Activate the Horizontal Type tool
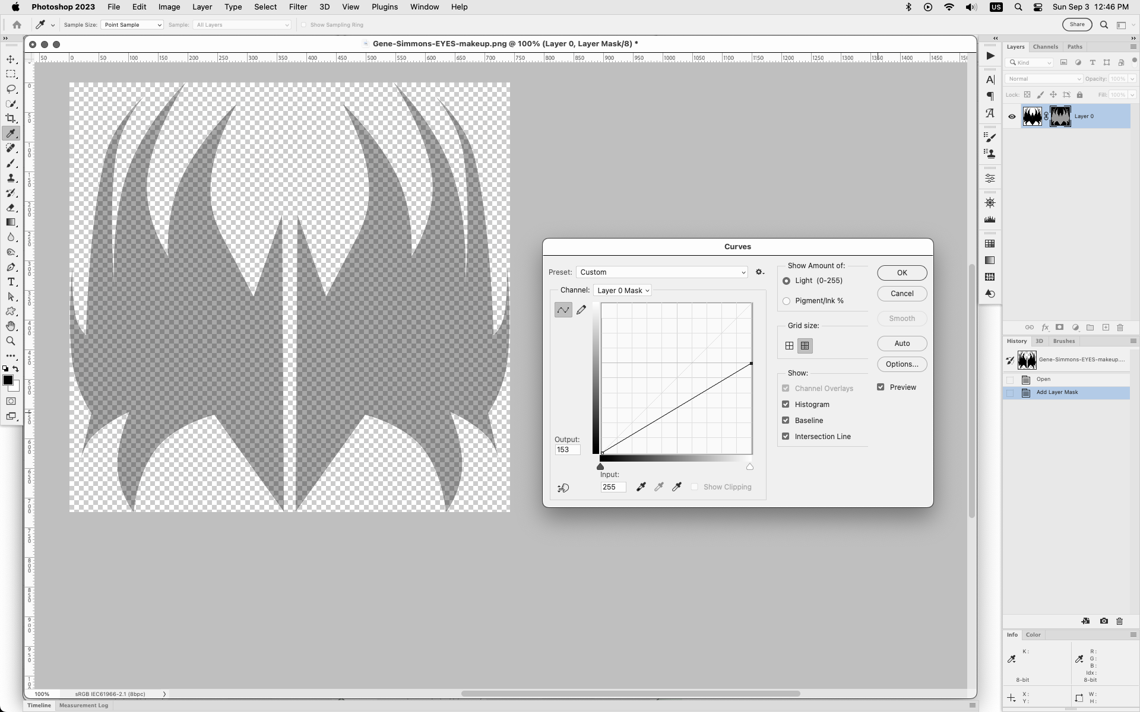The image size is (1140, 712). click(11, 282)
